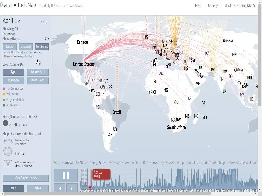Select the Large attacks filter
The height and width of the screenshot is (196, 262).
(9, 47)
